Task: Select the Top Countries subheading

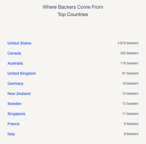Action: tap(73, 14)
